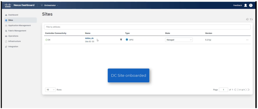Click the Filter by attributes field
Screen dimensions: 258x109
click(x=147, y=27)
